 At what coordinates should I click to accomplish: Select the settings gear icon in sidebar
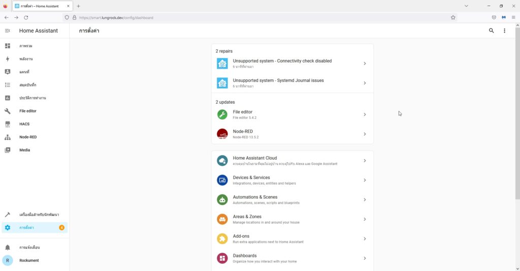[8, 227]
